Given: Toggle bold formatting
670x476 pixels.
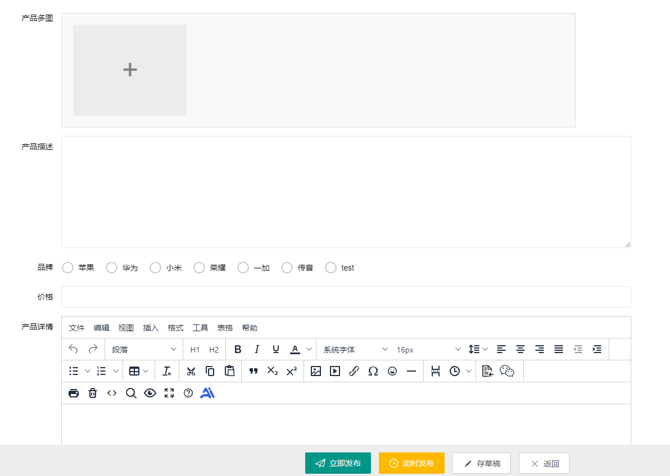Looking at the screenshot, I should (x=238, y=349).
